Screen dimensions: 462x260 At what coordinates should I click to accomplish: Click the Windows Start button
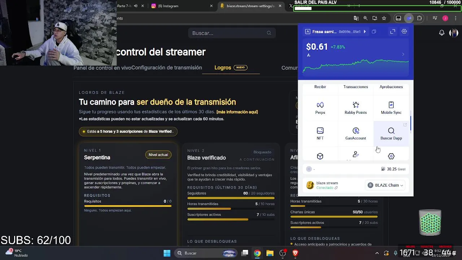tap(167, 253)
